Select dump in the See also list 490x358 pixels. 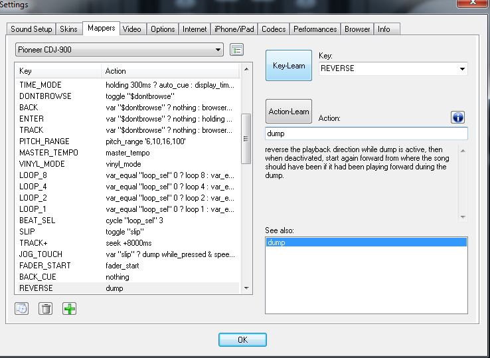pos(367,242)
